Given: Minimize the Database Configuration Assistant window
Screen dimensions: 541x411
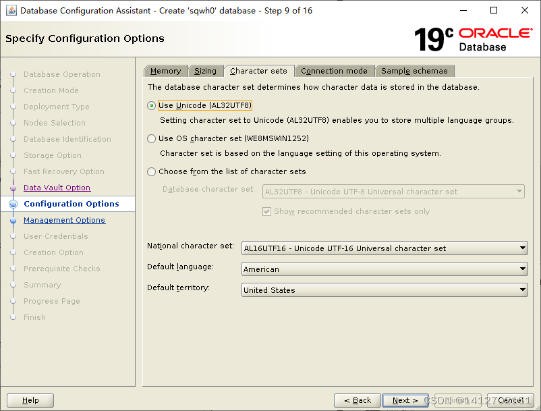Looking at the screenshot, I should coord(463,10).
